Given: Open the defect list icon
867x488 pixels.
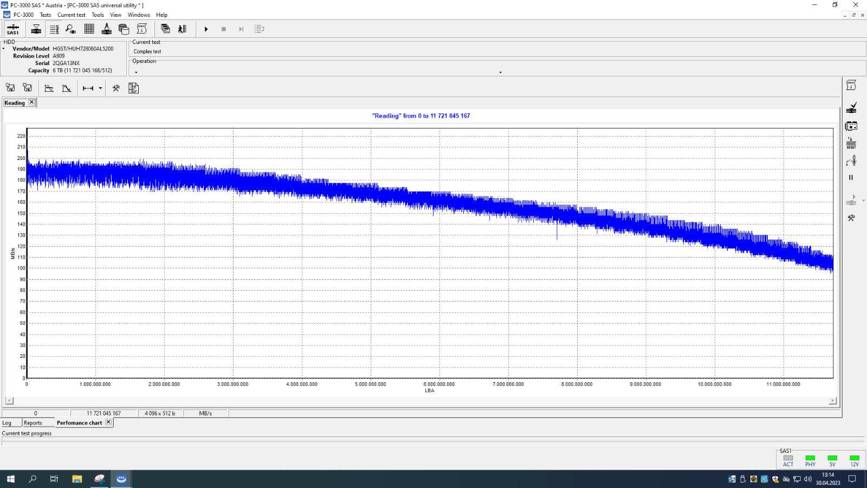Looking at the screenshot, I should (x=54, y=29).
